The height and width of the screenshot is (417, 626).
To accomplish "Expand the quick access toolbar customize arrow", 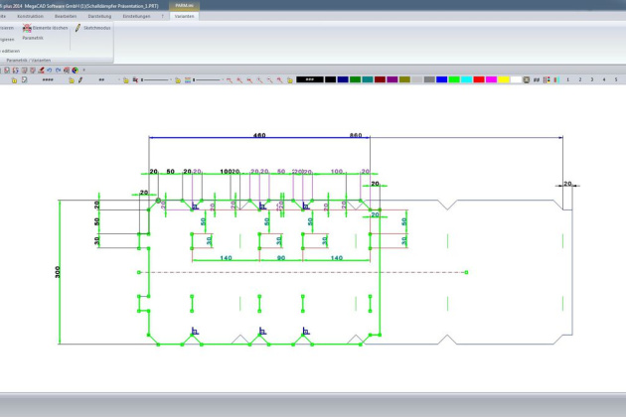I will pos(85,70).
